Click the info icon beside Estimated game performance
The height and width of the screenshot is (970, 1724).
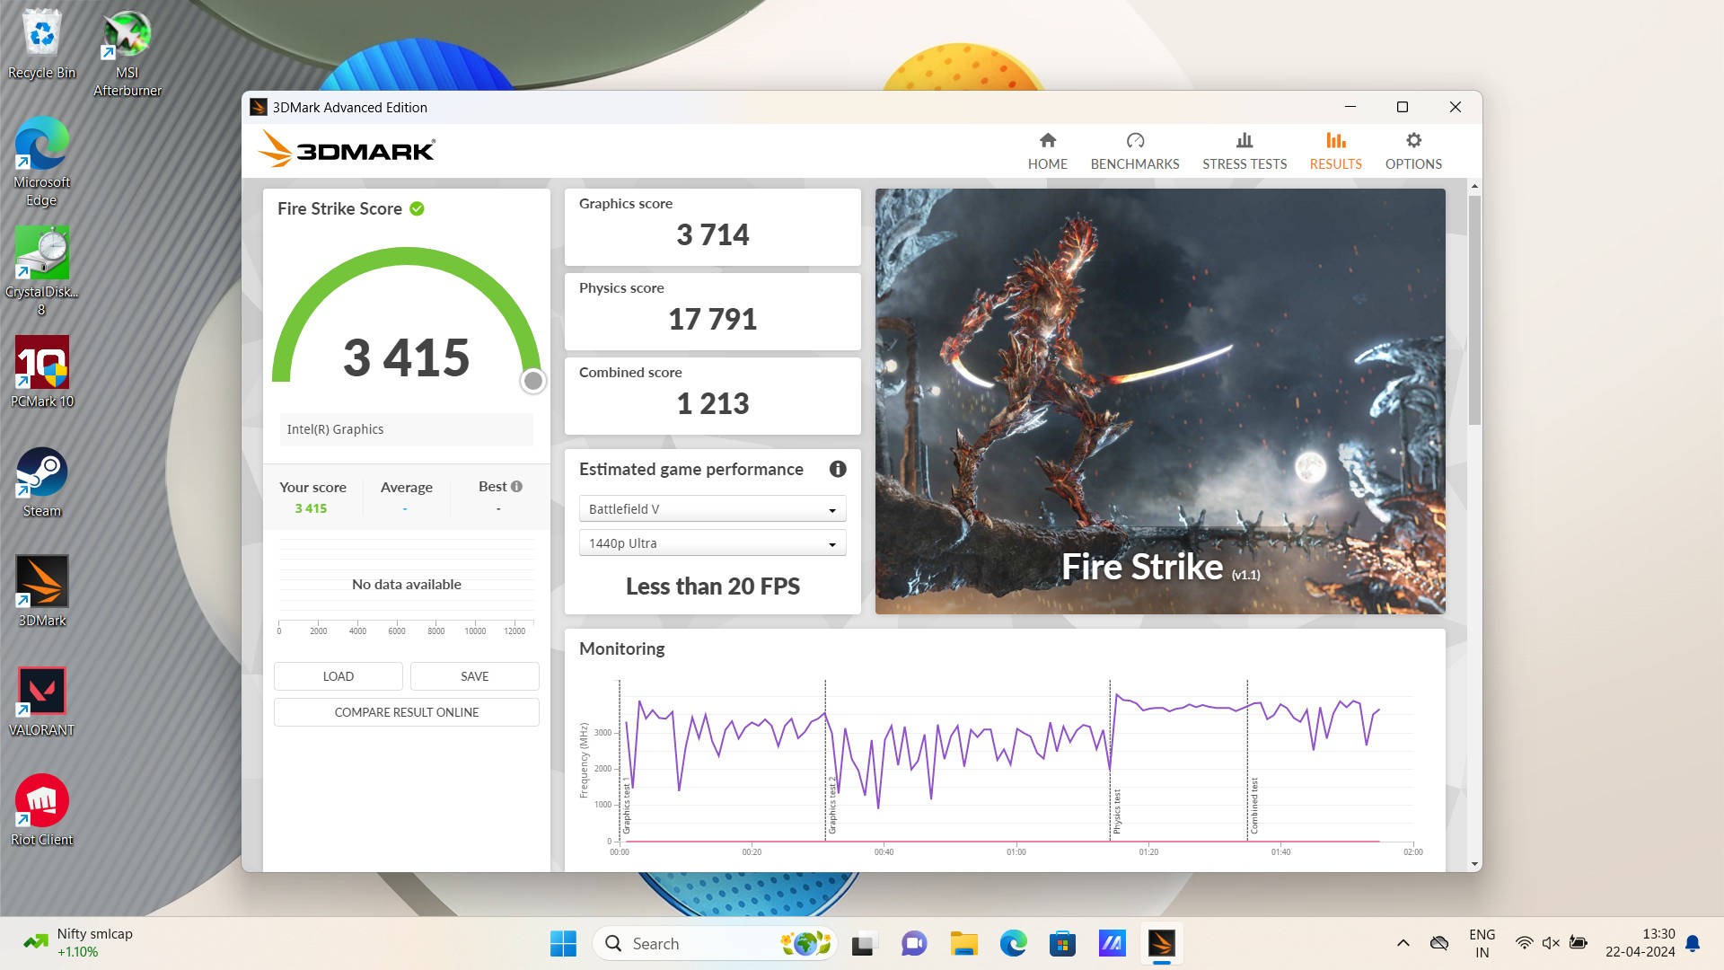click(837, 469)
